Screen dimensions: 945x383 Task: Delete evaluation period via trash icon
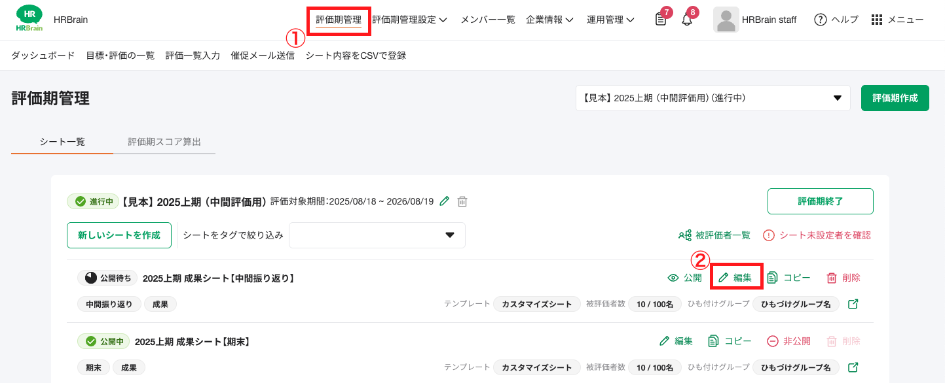click(462, 201)
